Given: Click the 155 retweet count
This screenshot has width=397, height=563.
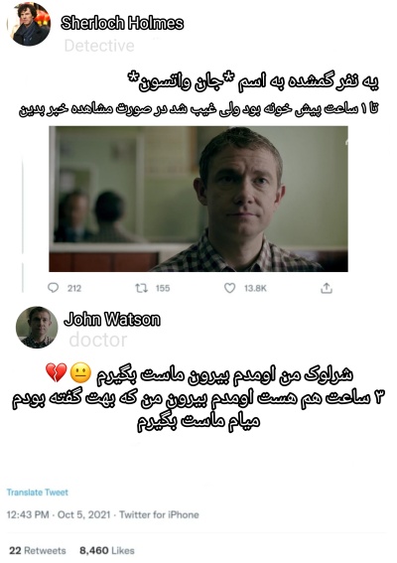Looking at the screenshot, I should (x=163, y=288).
